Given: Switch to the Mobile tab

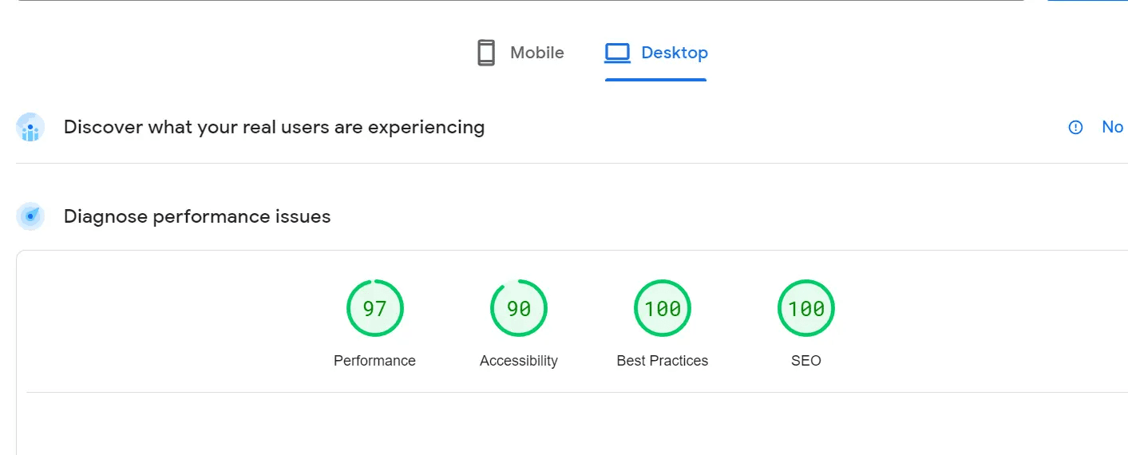Looking at the screenshot, I should 536,53.
